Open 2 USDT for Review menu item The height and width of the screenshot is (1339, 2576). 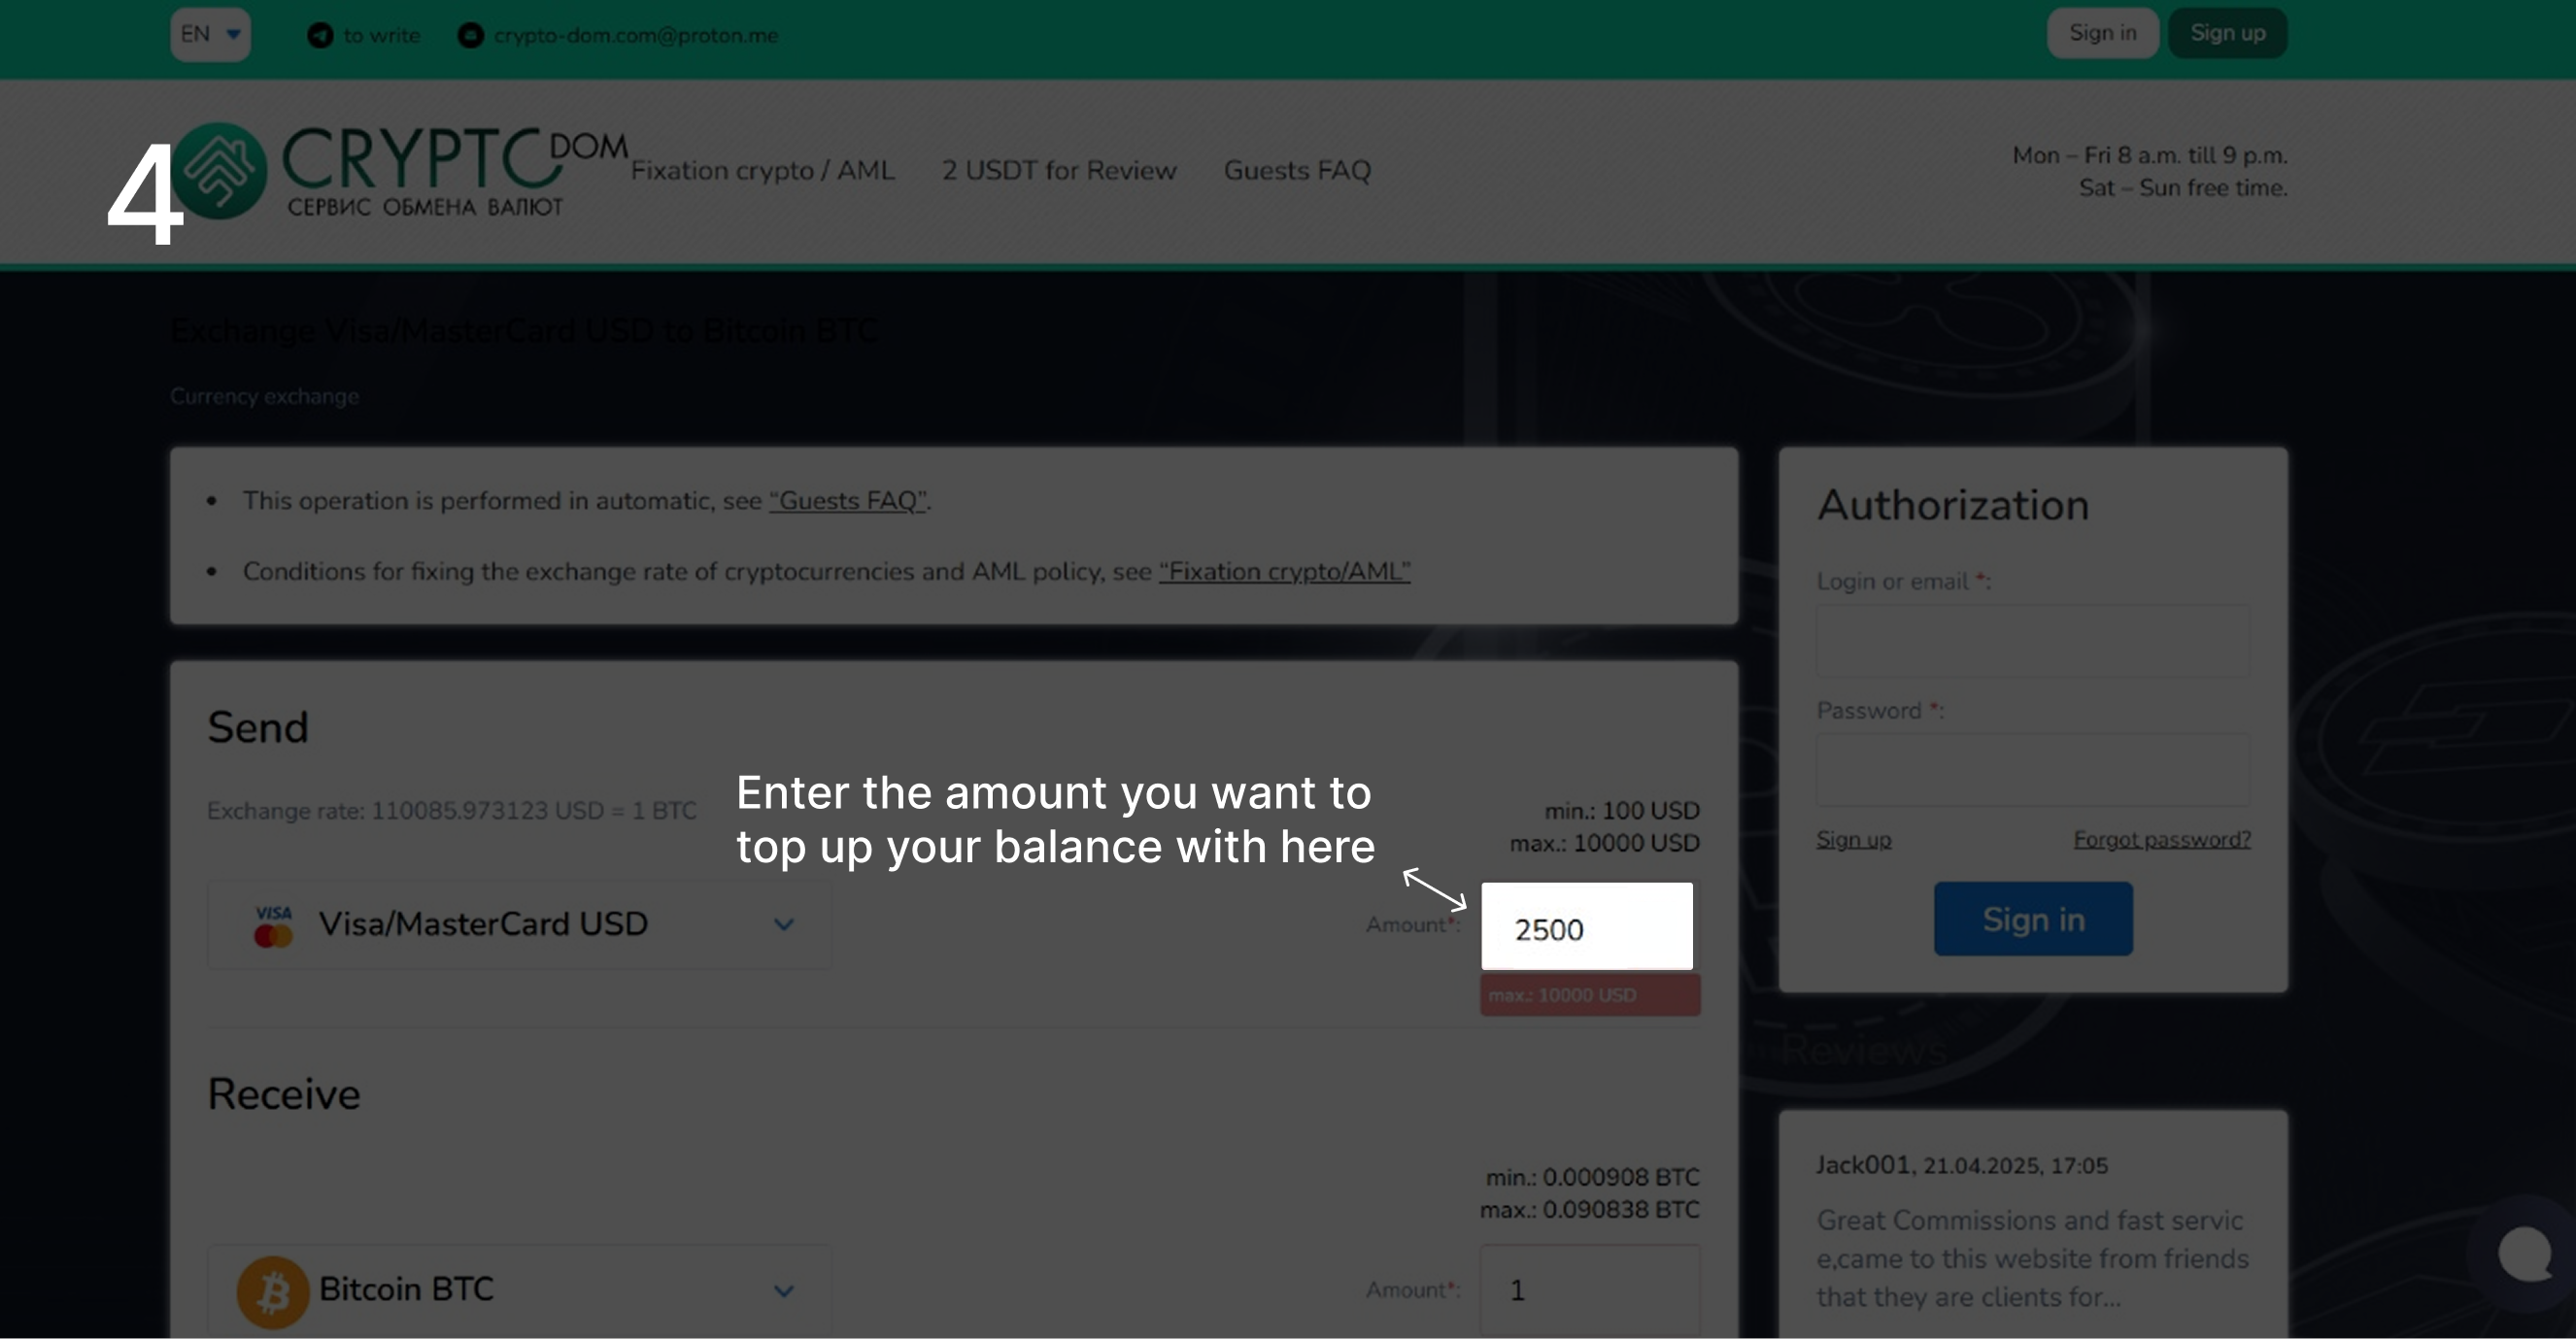click(x=1059, y=170)
